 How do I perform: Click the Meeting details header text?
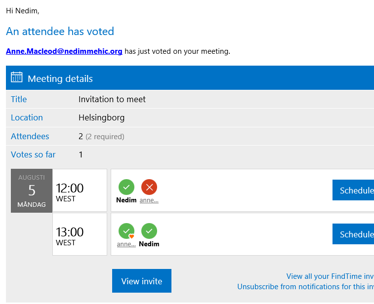click(60, 78)
